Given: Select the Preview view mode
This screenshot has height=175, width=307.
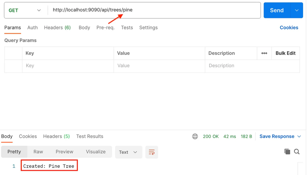Looking at the screenshot, I should [x=65, y=152].
